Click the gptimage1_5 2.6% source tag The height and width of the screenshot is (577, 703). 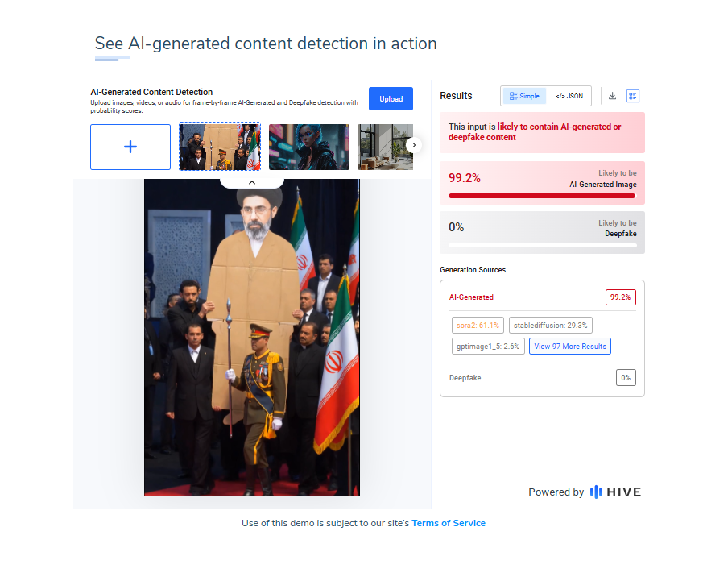(488, 346)
